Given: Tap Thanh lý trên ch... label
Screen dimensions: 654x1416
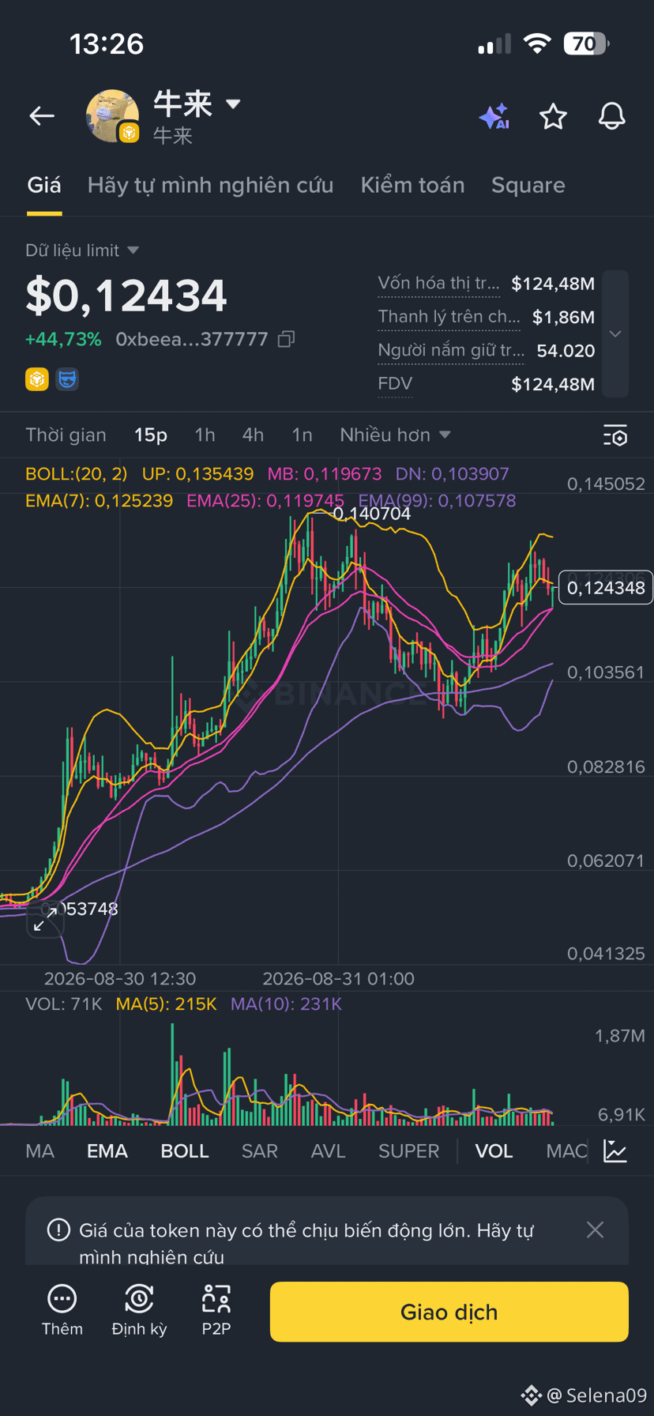Looking at the screenshot, I should 449,317.
